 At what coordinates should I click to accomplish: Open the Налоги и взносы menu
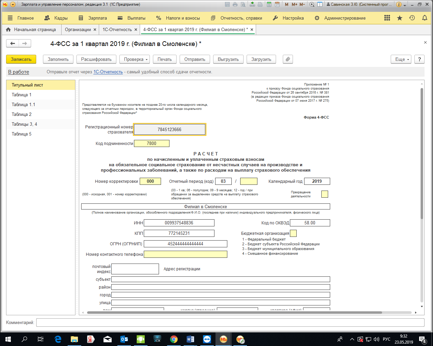pos(178,18)
